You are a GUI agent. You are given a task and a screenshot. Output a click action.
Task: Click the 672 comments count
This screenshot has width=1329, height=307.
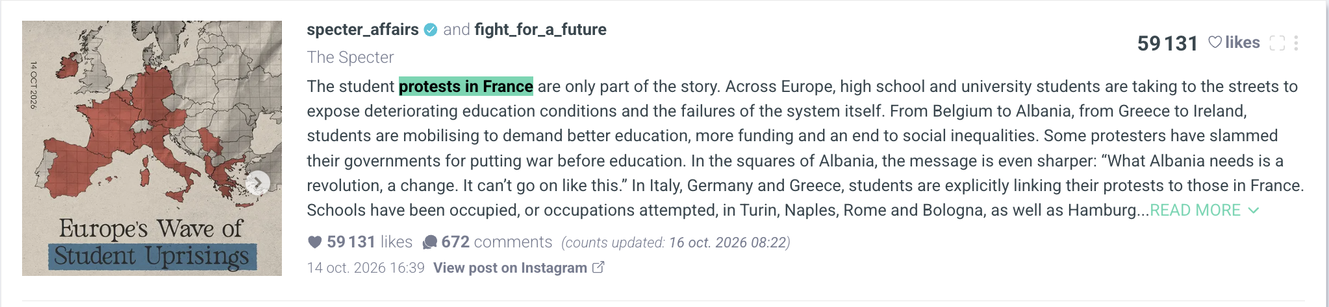coord(496,242)
